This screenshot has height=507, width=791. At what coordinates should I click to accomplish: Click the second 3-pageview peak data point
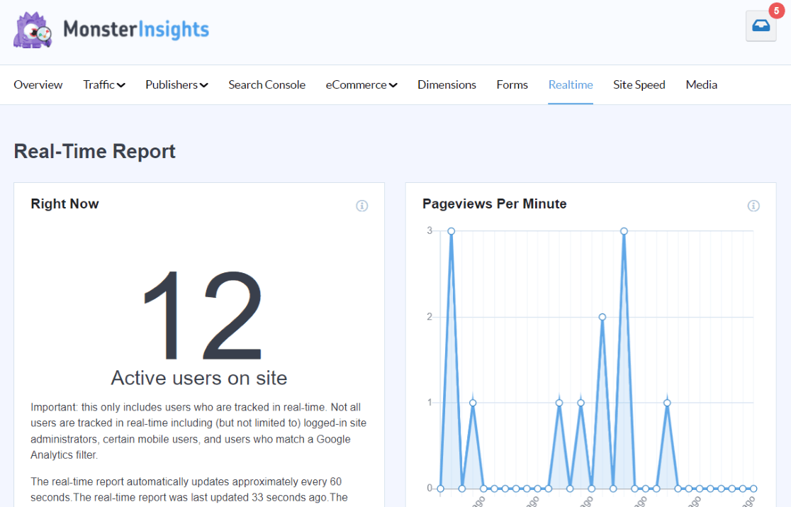624,231
